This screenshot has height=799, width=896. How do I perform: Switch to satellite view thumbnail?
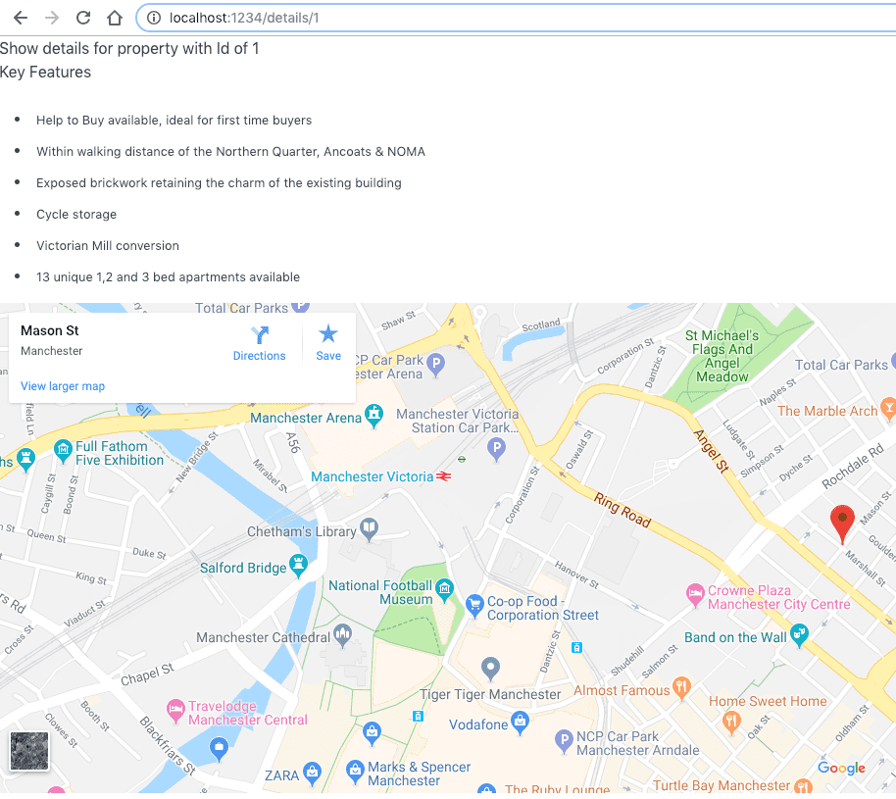(29, 751)
